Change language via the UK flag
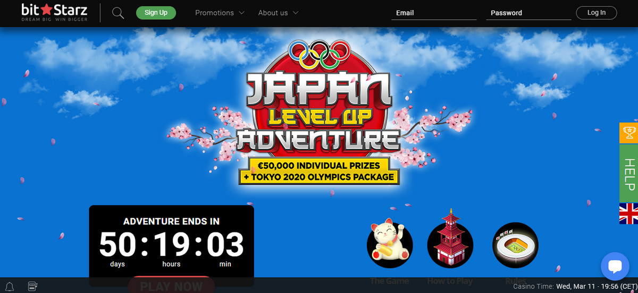The width and height of the screenshot is (638, 293). coord(628,213)
